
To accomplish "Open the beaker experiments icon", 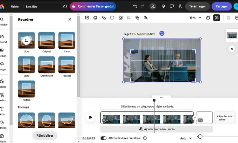I will [180, 6].
